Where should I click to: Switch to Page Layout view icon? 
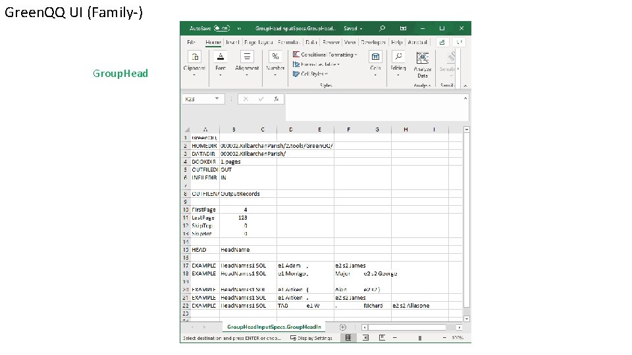click(365, 338)
